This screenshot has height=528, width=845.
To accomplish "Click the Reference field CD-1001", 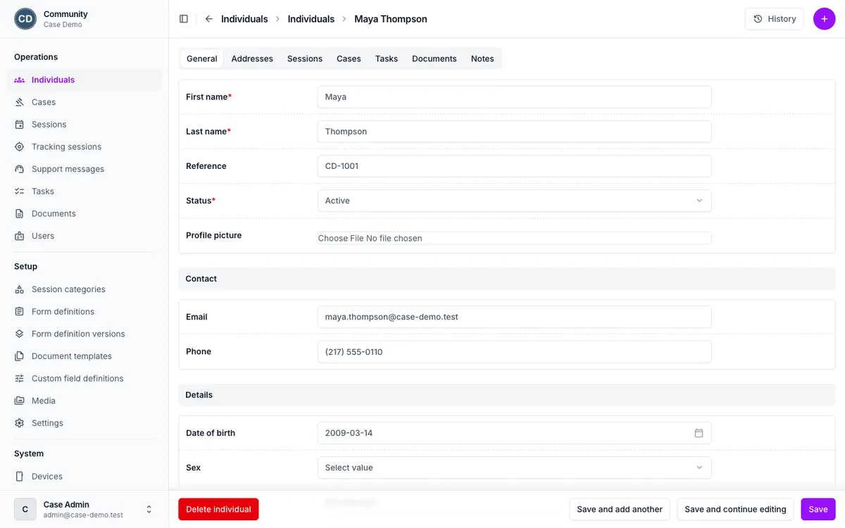I will [x=515, y=166].
